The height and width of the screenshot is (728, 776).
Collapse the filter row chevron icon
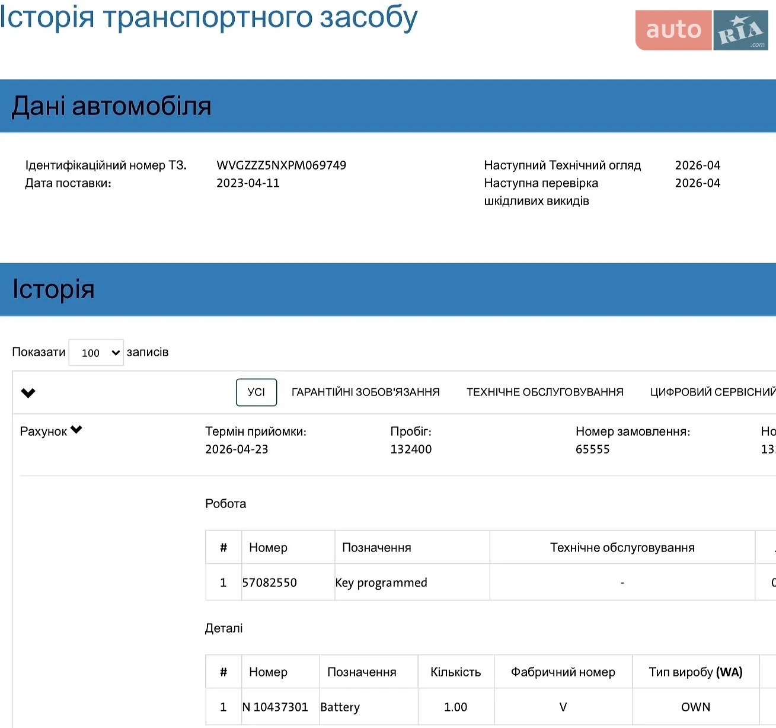(28, 392)
